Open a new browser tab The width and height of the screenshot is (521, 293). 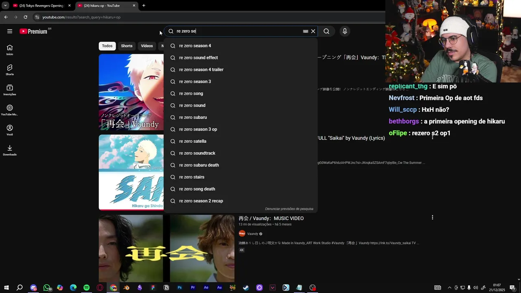[144, 6]
